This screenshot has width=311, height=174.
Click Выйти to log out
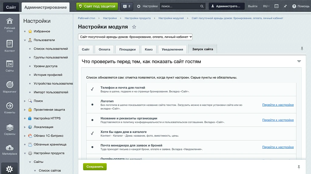click(253, 6)
